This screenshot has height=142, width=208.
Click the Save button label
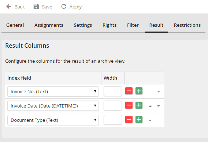pos(47,7)
